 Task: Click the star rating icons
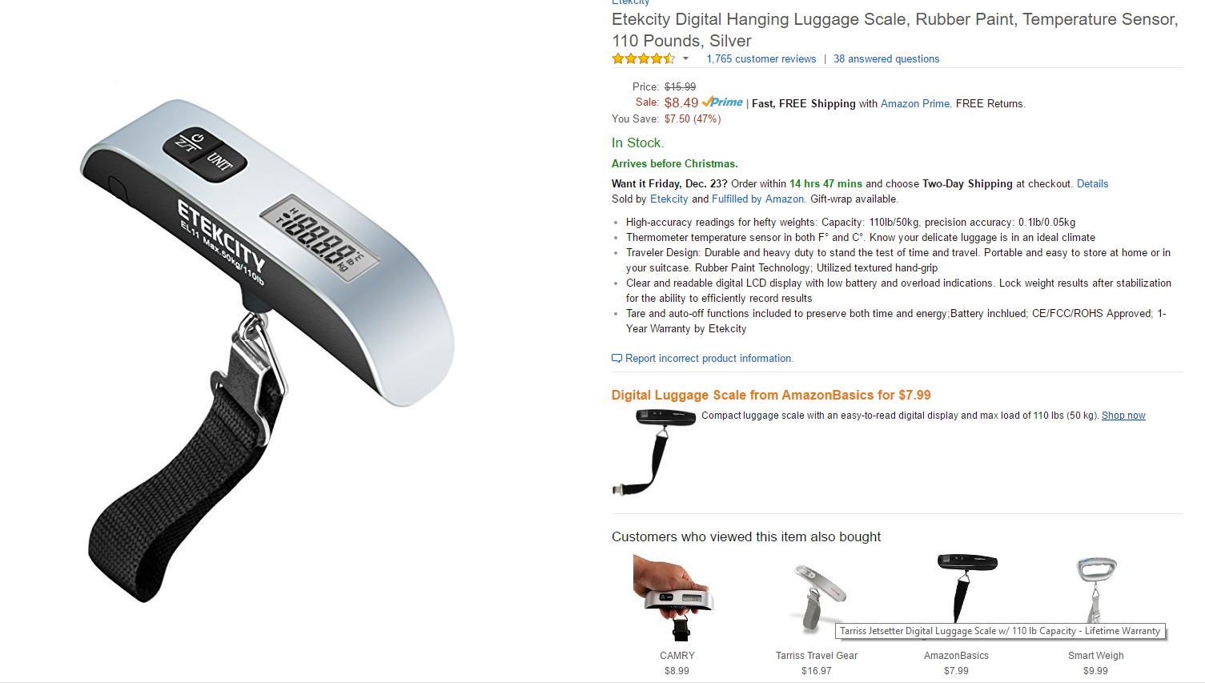coord(643,58)
